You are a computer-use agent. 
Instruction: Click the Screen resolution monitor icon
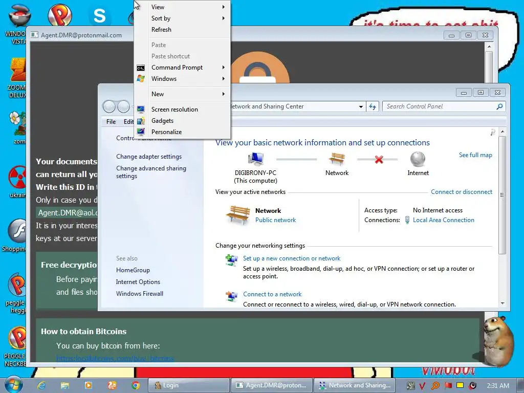pos(141,110)
